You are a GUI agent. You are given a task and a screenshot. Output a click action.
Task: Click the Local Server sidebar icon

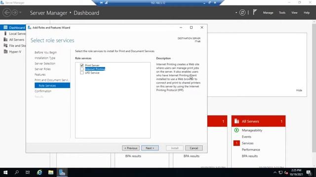point(5,33)
